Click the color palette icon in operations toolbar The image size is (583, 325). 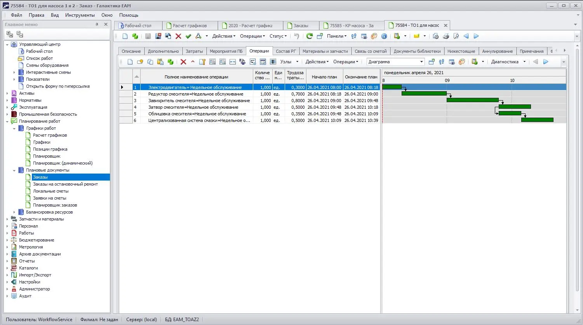(x=462, y=62)
